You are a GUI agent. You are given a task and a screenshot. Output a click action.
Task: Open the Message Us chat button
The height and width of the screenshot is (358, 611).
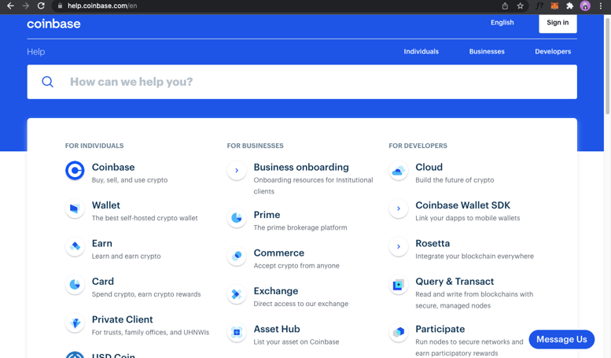(561, 339)
